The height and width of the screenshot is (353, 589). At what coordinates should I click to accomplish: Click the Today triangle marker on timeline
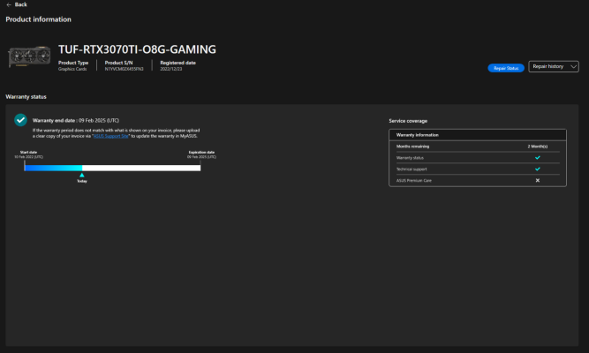(82, 176)
